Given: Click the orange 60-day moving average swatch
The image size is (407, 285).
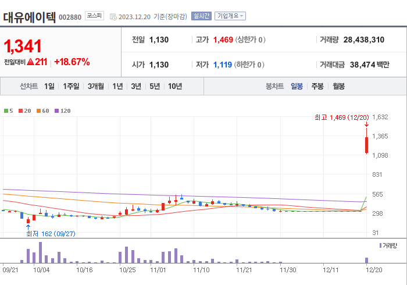Looking at the screenshot, I should 39,111.
